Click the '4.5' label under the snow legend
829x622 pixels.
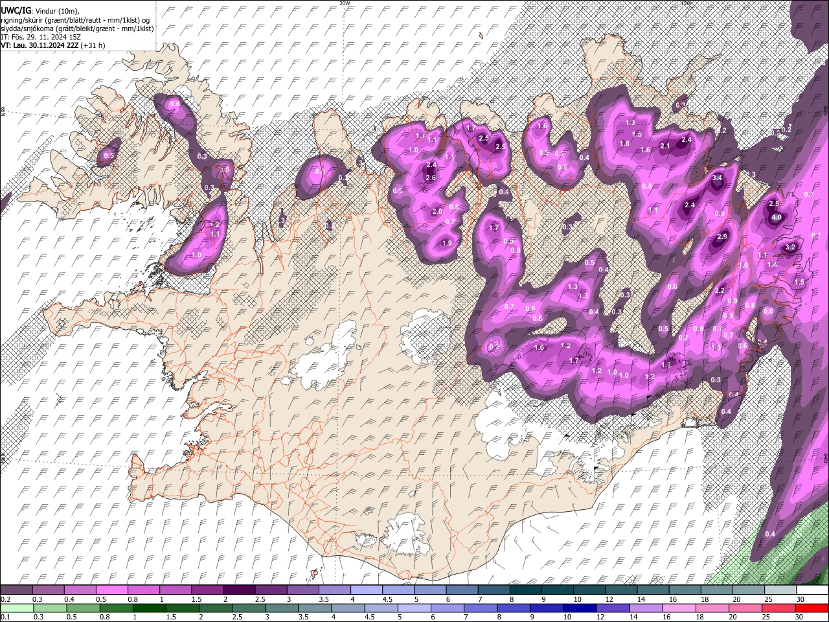tap(387, 599)
